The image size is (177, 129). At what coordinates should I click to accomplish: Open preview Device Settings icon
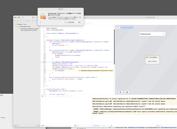(127, 92)
